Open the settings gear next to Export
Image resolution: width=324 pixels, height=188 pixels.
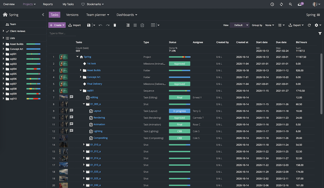[x=317, y=25]
